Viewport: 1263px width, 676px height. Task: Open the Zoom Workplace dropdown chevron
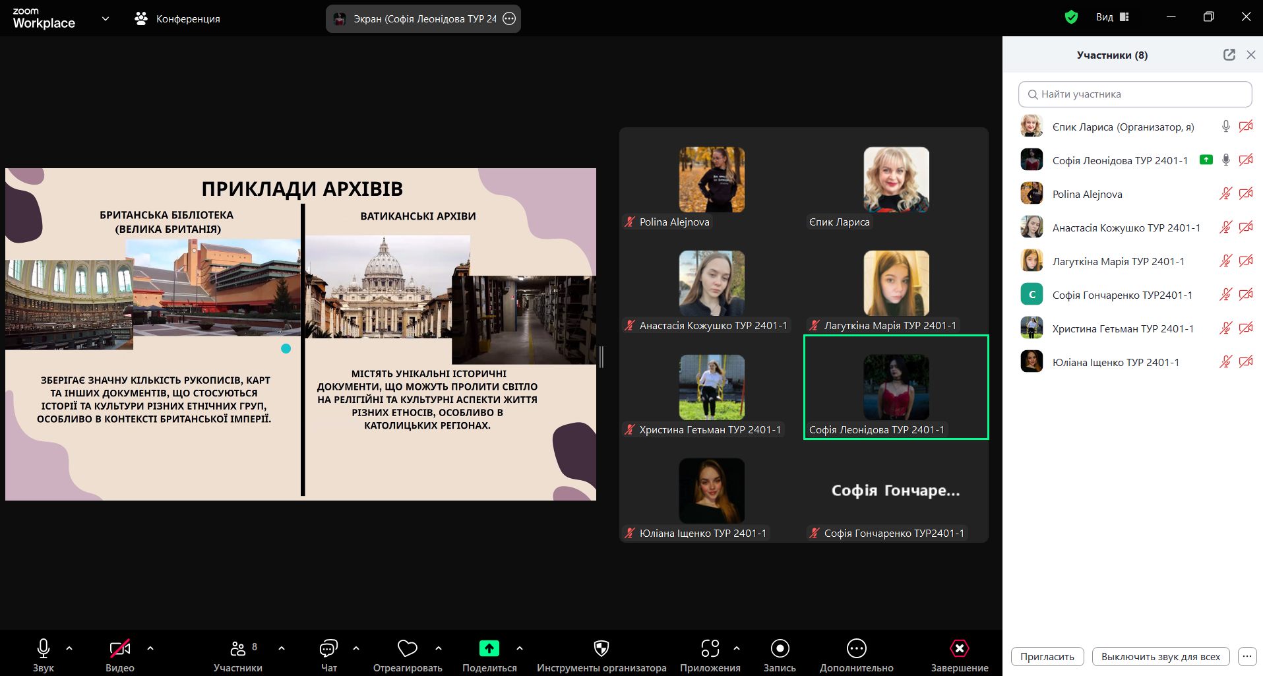(x=106, y=18)
